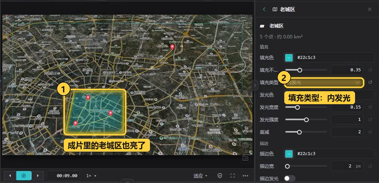Click the 发光宽度 value 0.15 field
This screenshot has height=183, width=379.
pyautogui.click(x=347, y=107)
